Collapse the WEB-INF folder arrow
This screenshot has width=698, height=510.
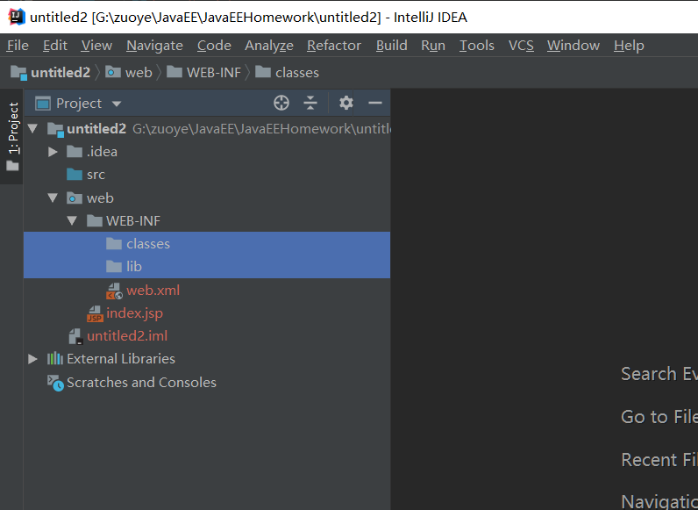pos(72,220)
